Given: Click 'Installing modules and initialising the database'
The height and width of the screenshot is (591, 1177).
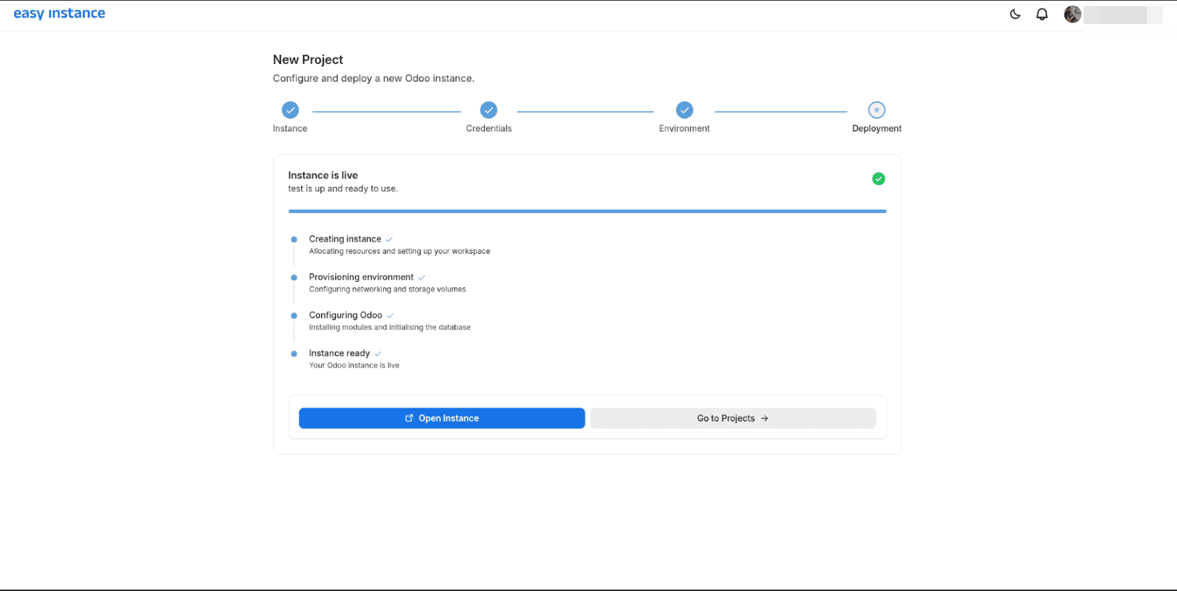Looking at the screenshot, I should pos(390,327).
